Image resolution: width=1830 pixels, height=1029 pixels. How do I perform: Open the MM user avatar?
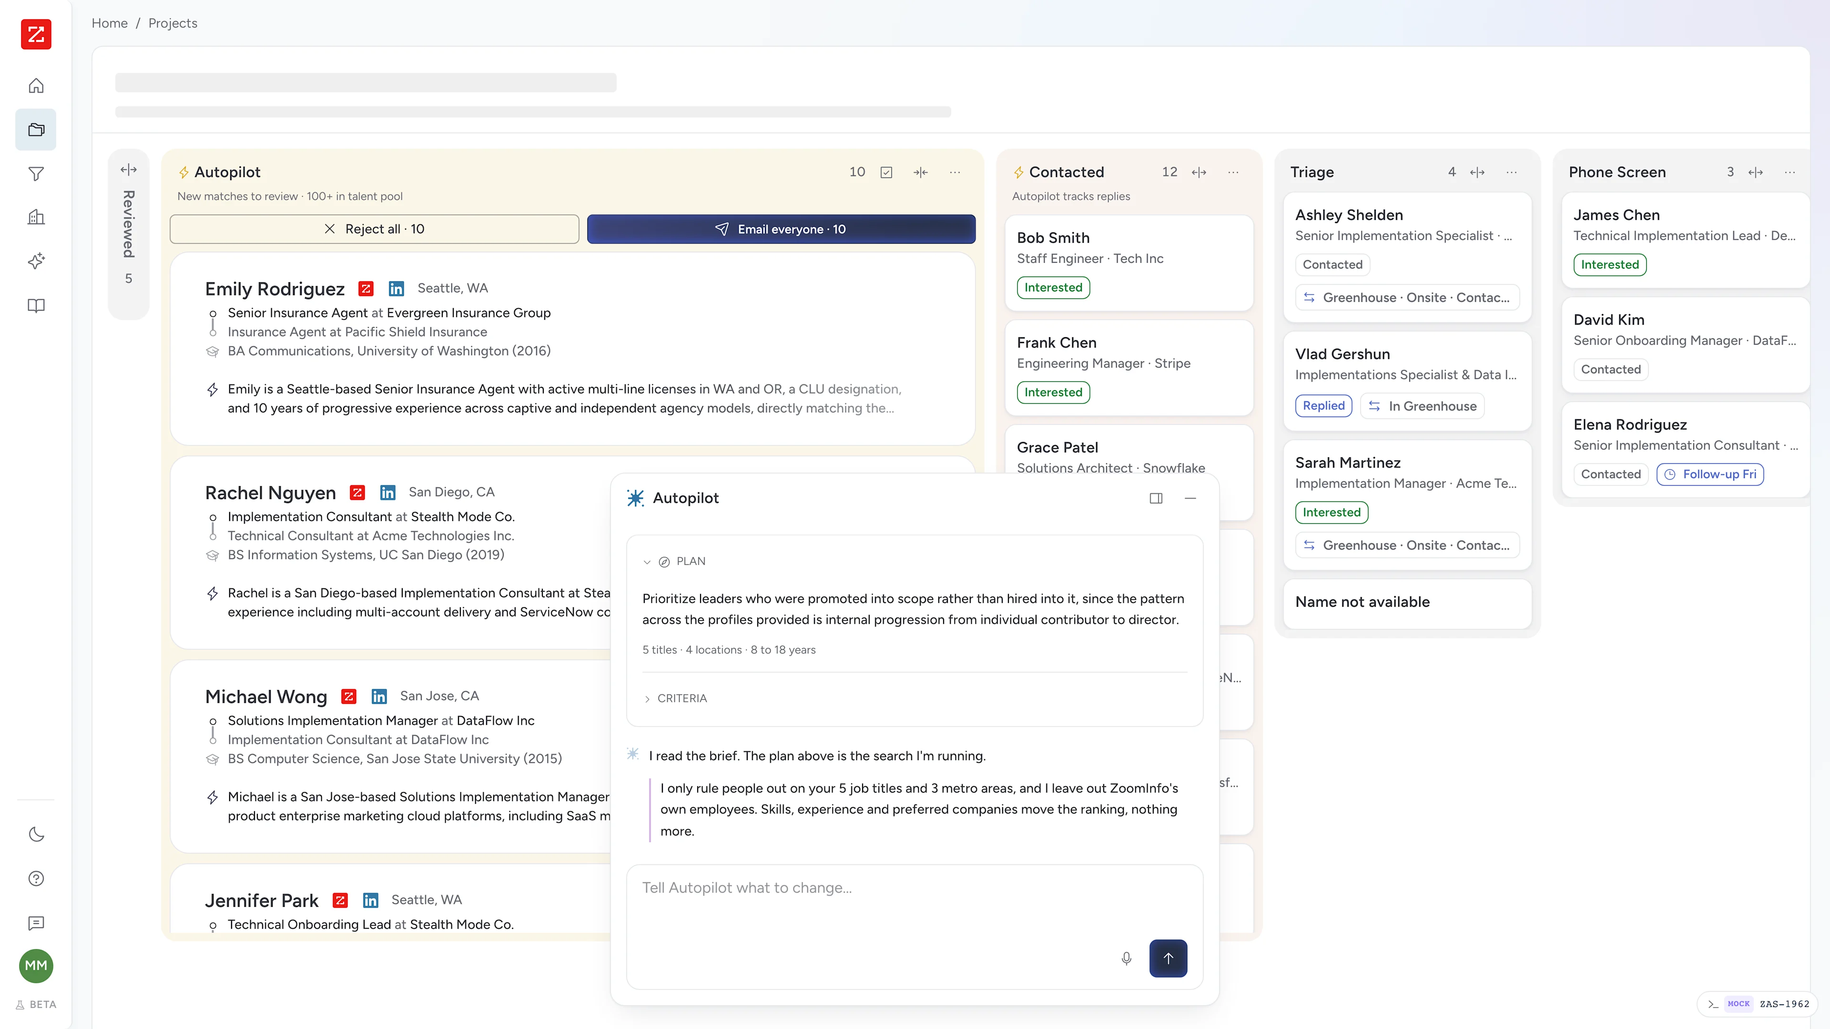36,966
